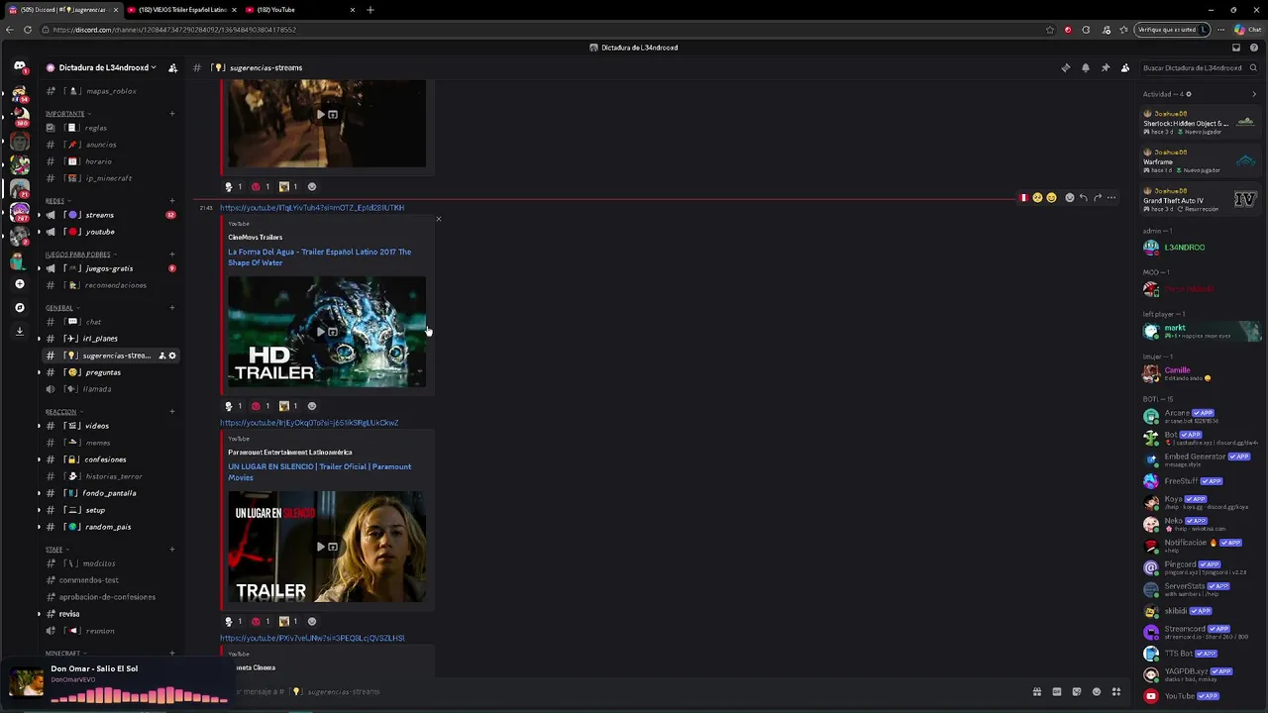
Task: Open Download apps icon in server bar
Action: point(20,332)
